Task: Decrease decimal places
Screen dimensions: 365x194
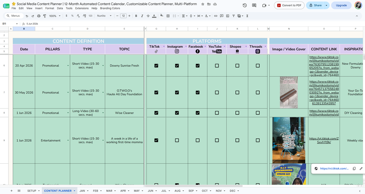Action: pos(78,16)
